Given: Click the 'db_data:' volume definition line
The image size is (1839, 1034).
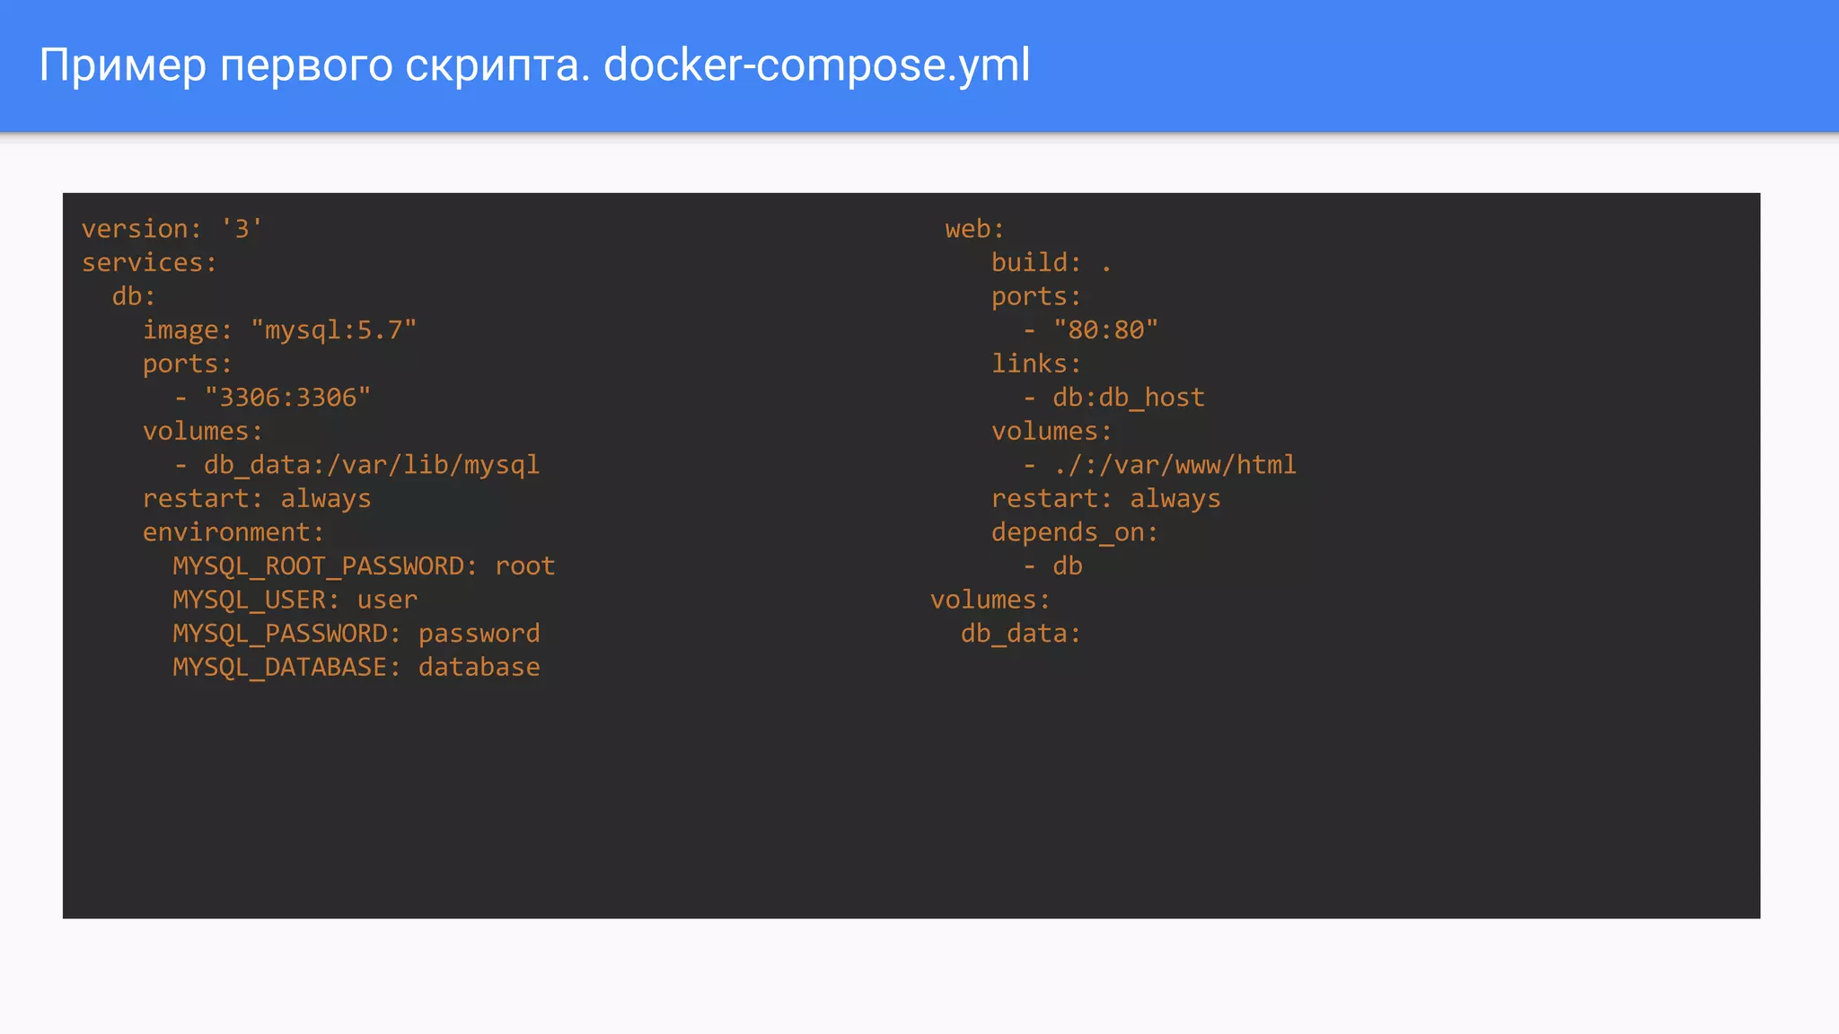Looking at the screenshot, I should click(1021, 634).
